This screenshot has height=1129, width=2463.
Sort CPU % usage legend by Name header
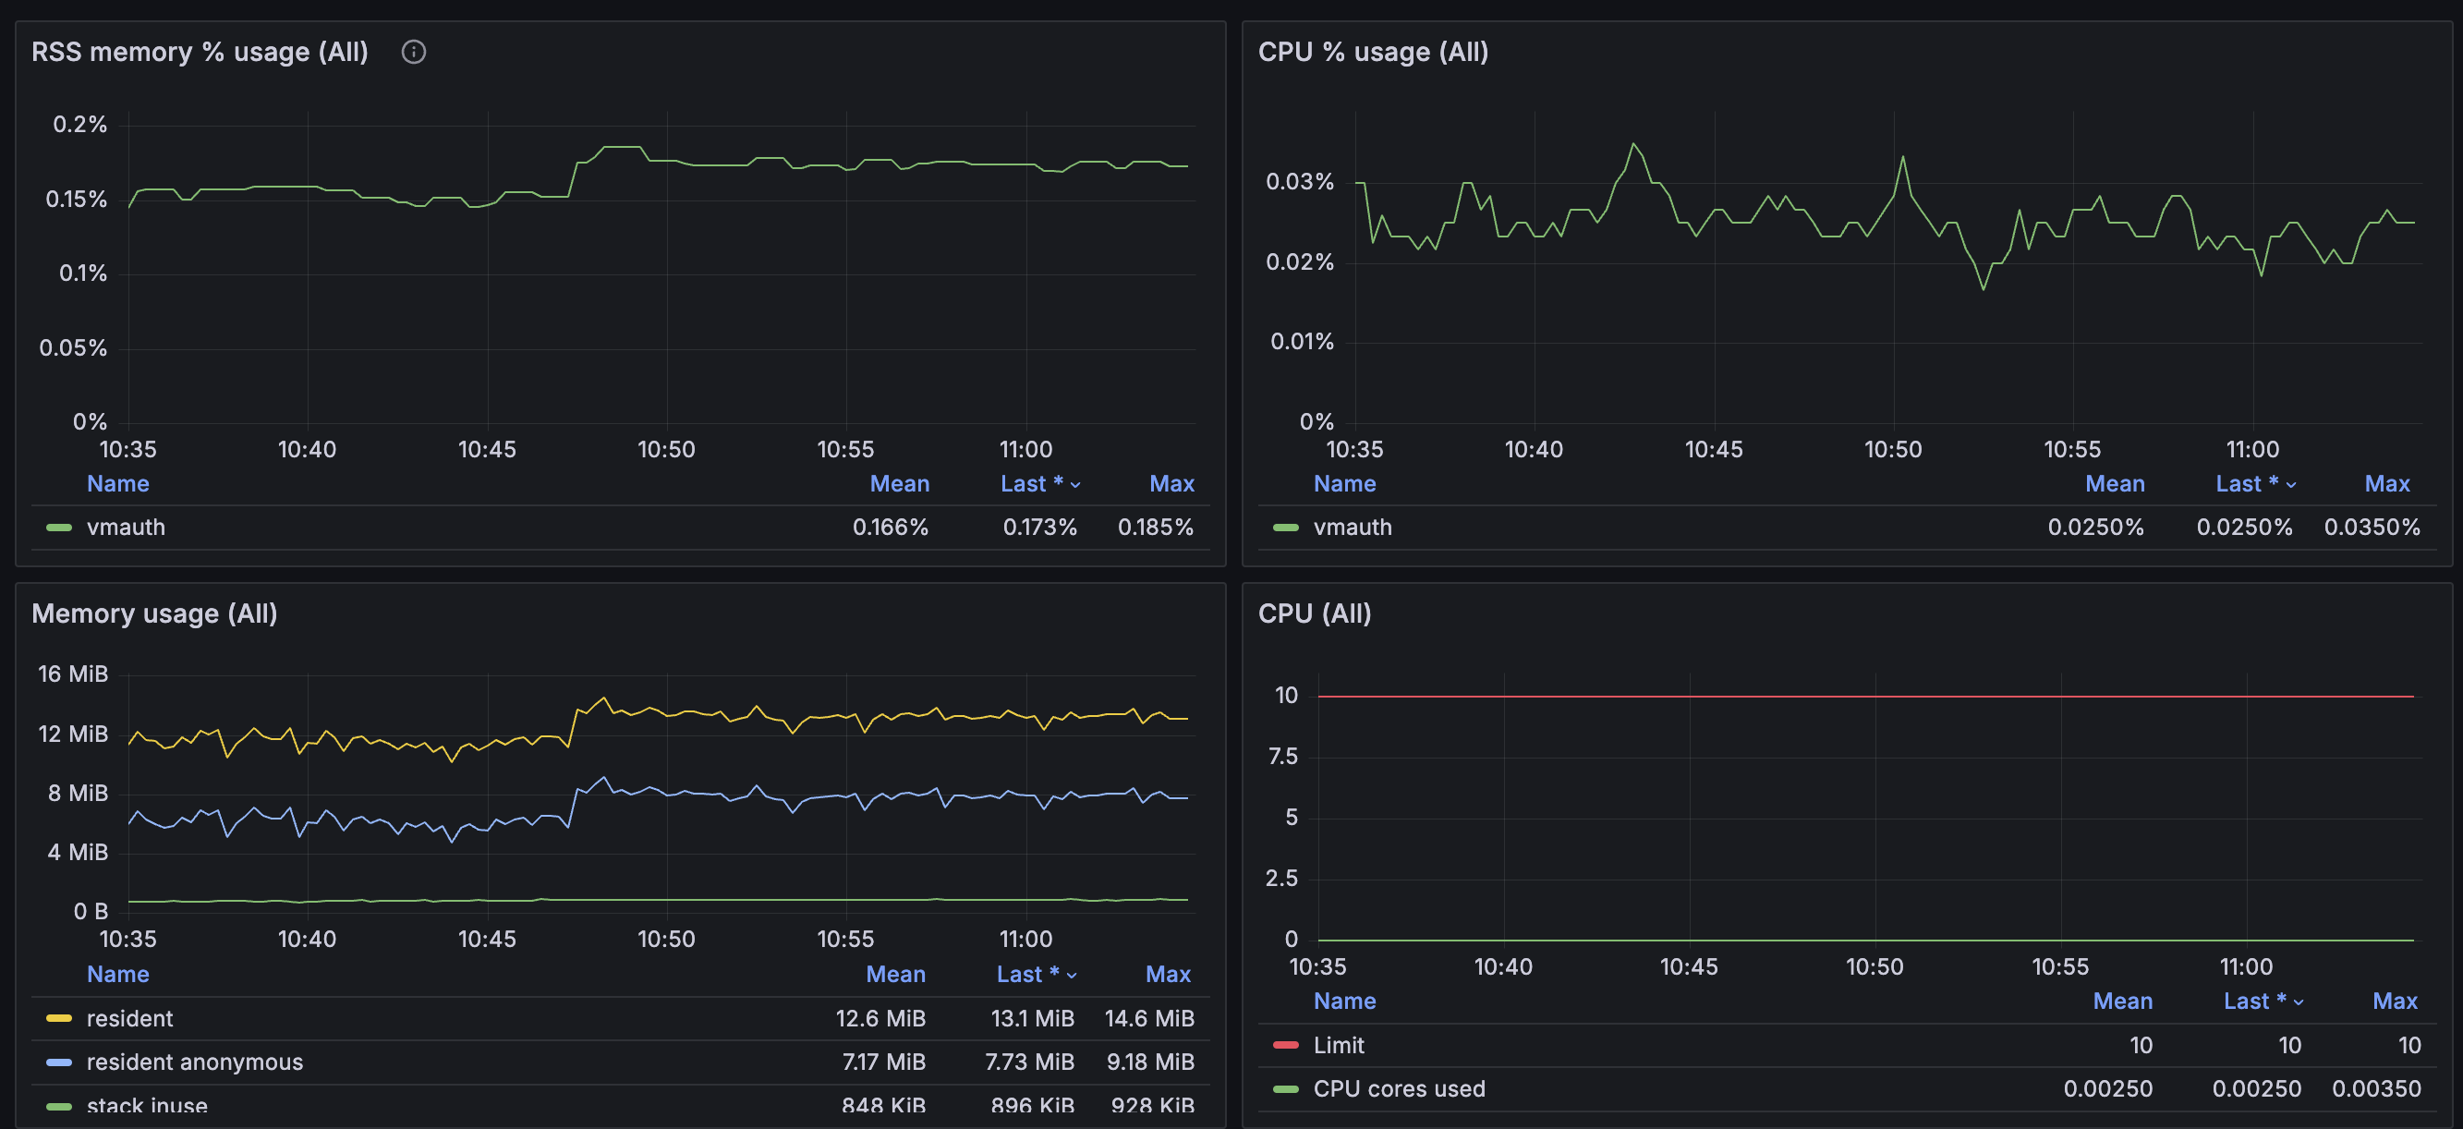[x=1343, y=484]
